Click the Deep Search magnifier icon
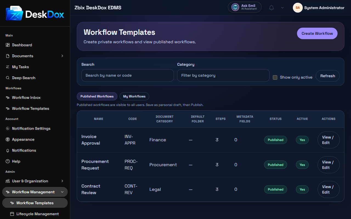 [8, 78]
